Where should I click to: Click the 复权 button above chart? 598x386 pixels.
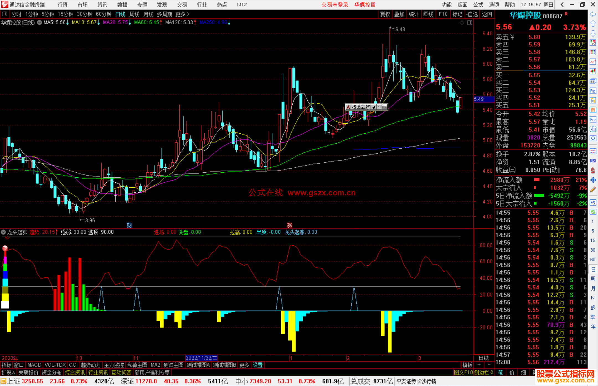point(385,14)
